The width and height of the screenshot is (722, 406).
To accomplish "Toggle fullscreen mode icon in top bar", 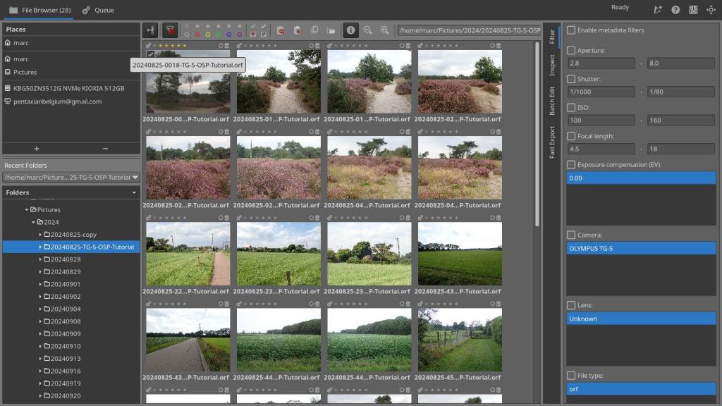I will click(x=711, y=10).
